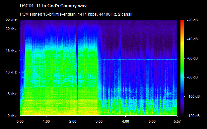Screen dimensions: 207x129
Task: Click the 4:00 time axis label
Action: pos(125,121)
